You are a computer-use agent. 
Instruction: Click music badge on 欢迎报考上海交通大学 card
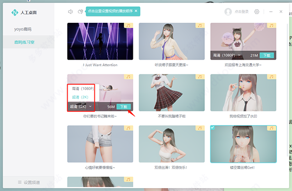(x=272, y=25)
